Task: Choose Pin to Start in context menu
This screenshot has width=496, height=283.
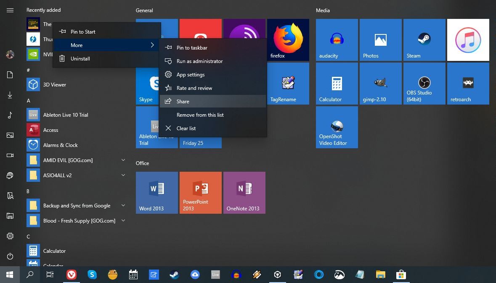Action: point(107,31)
